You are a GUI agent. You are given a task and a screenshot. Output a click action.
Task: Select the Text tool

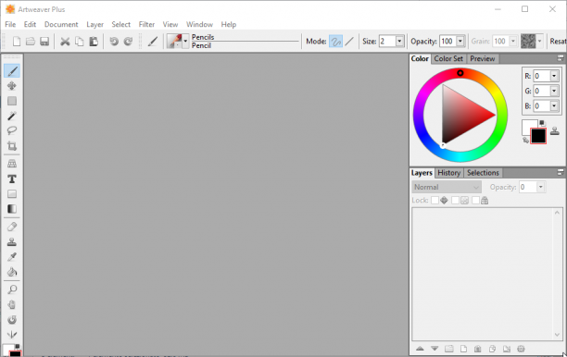(12, 179)
